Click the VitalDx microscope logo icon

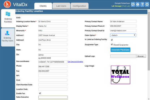7,4
